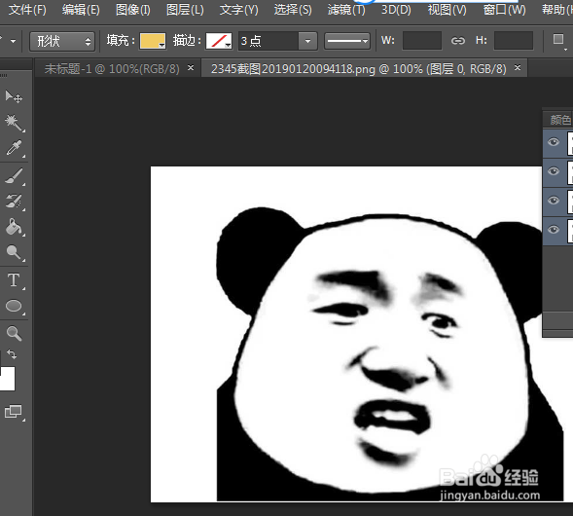The image size is (573, 516).
Task: Select the History Brush tool
Action: click(14, 202)
